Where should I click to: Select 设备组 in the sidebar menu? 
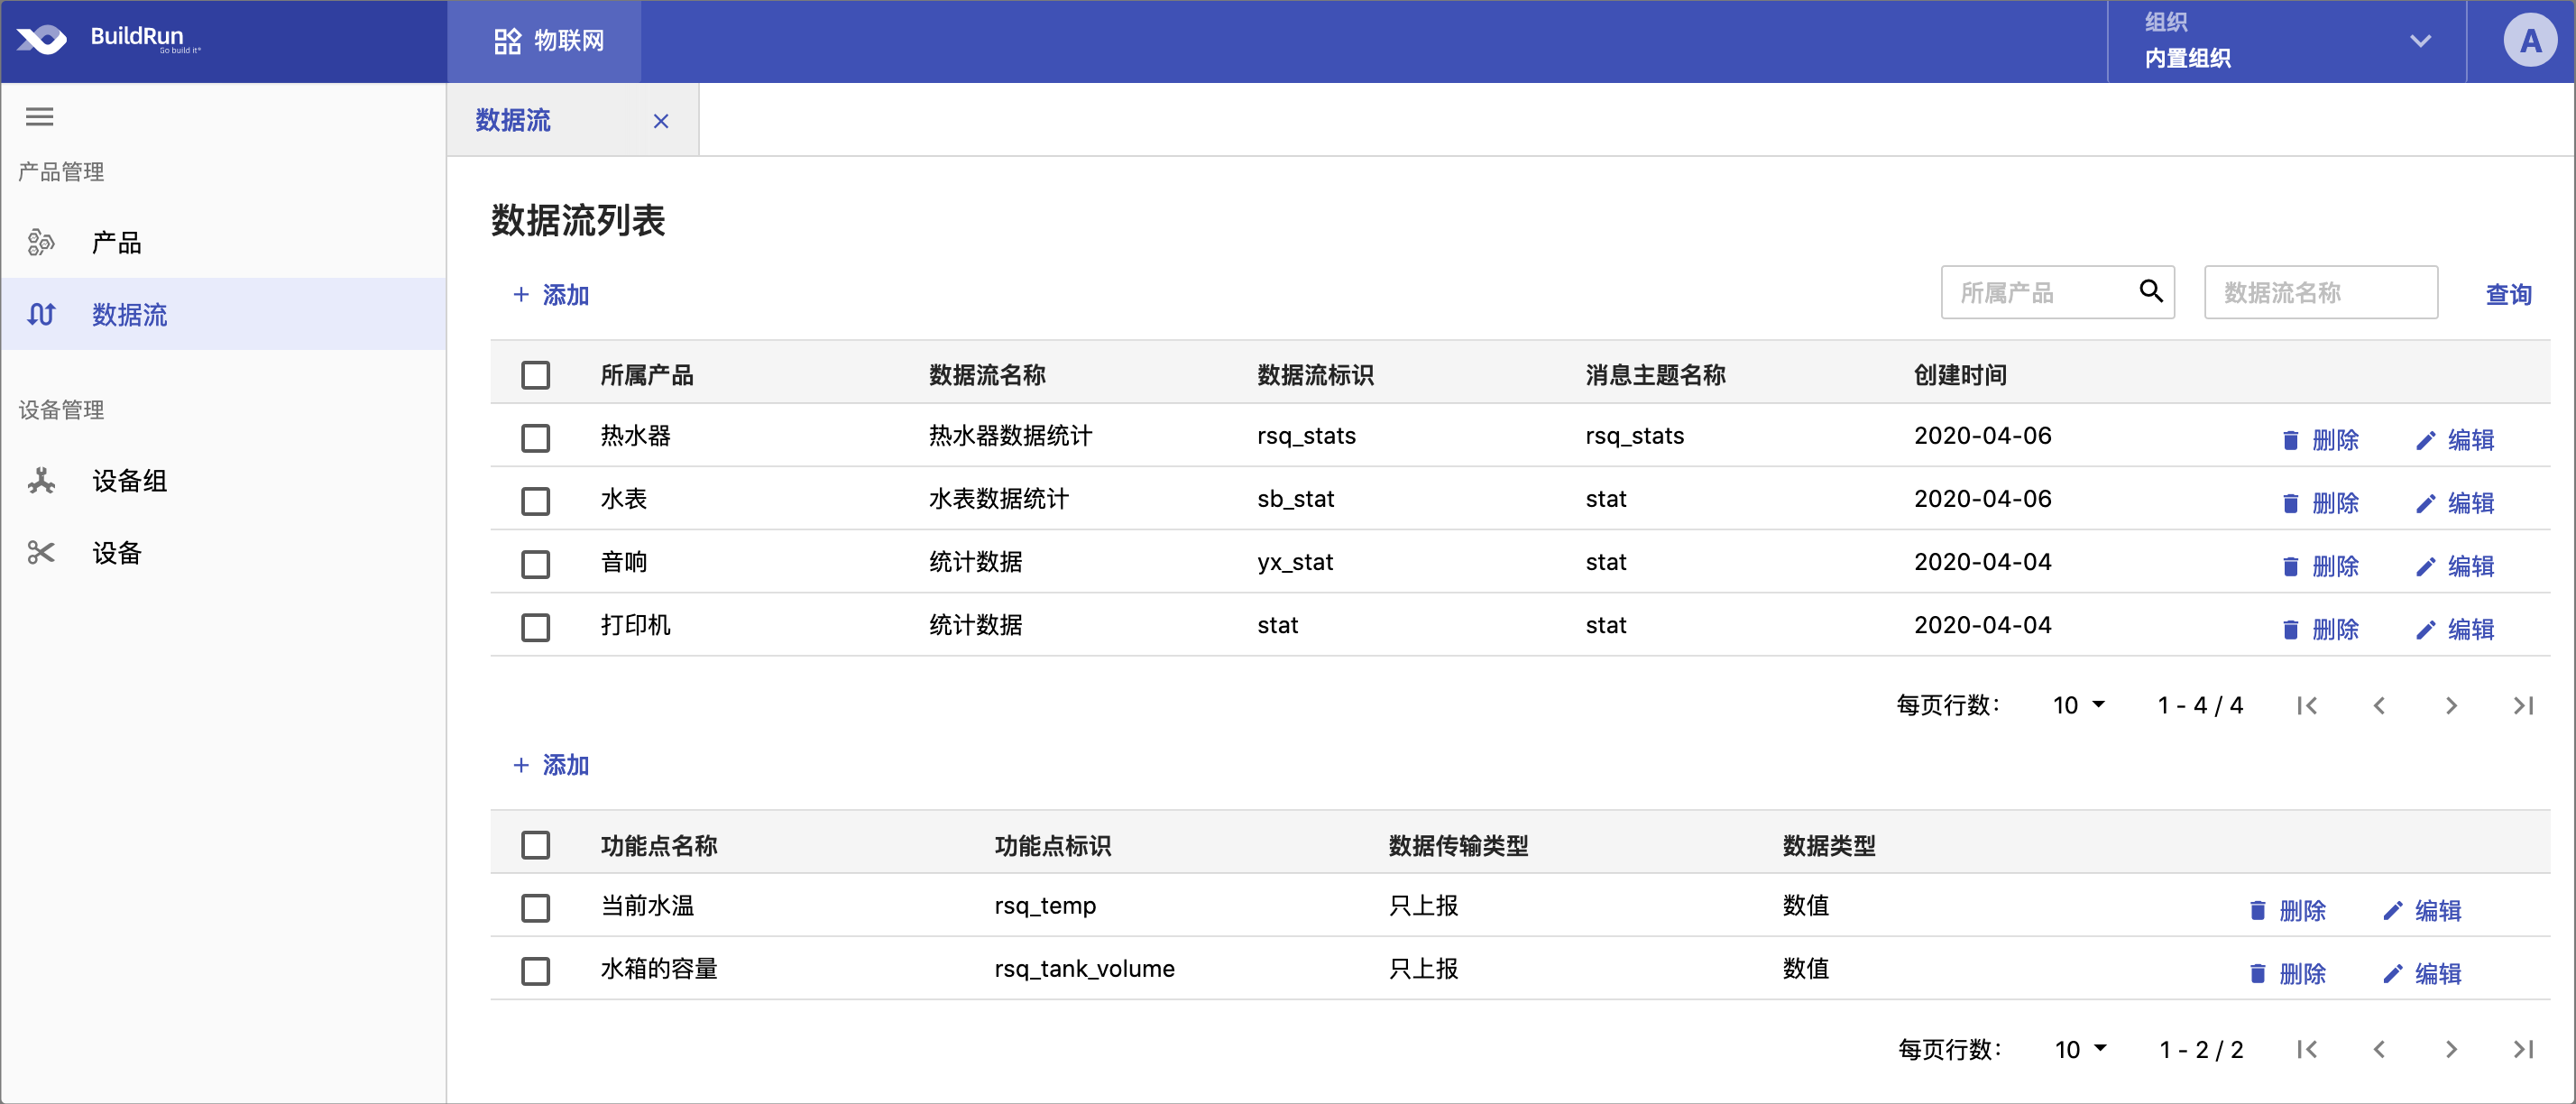point(129,481)
